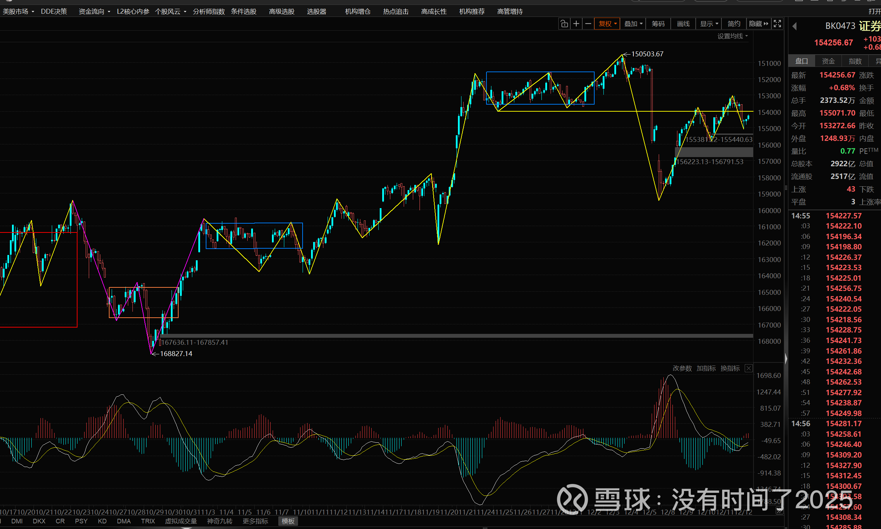Open 机构增仓 in the top menu
The image size is (881, 529).
point(358,11)
